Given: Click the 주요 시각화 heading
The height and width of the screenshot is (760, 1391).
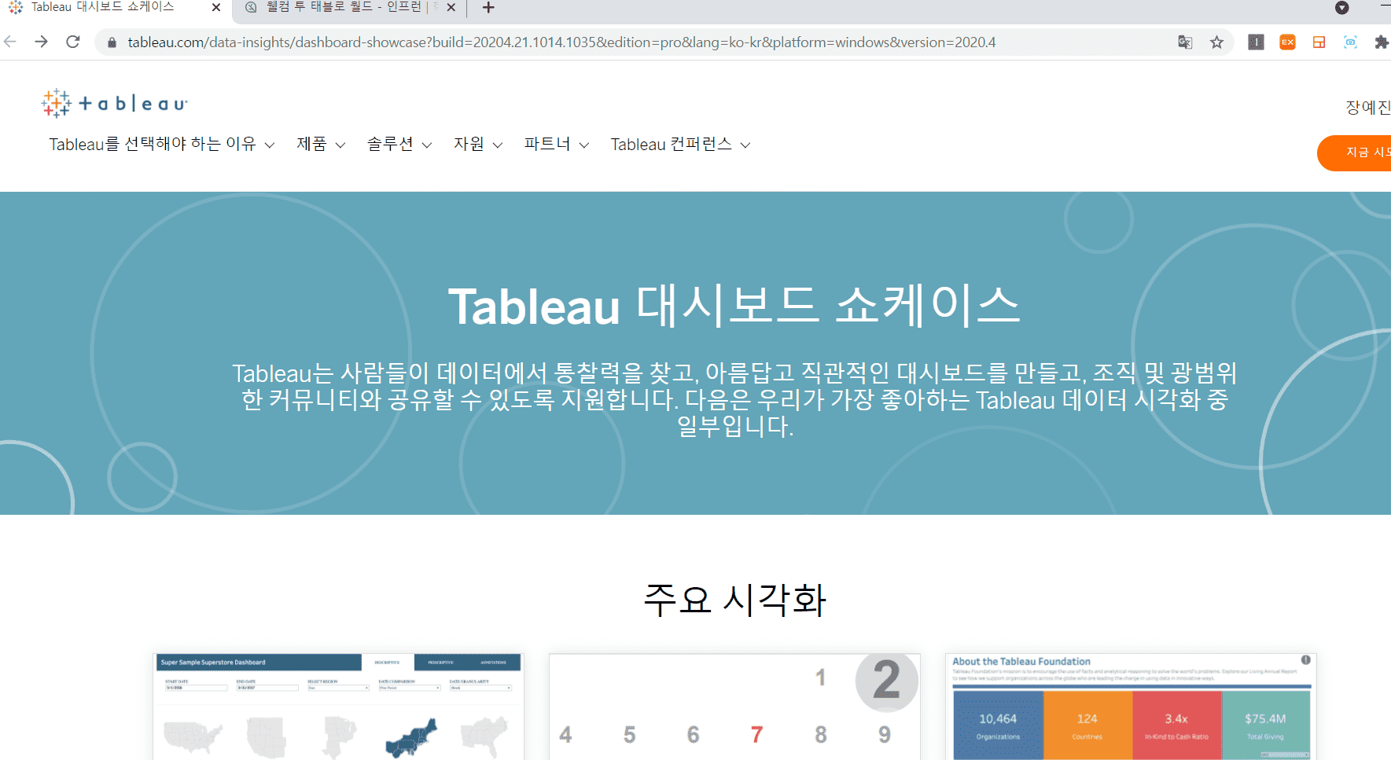Looking at the screenshot, I should pos(734,600).
